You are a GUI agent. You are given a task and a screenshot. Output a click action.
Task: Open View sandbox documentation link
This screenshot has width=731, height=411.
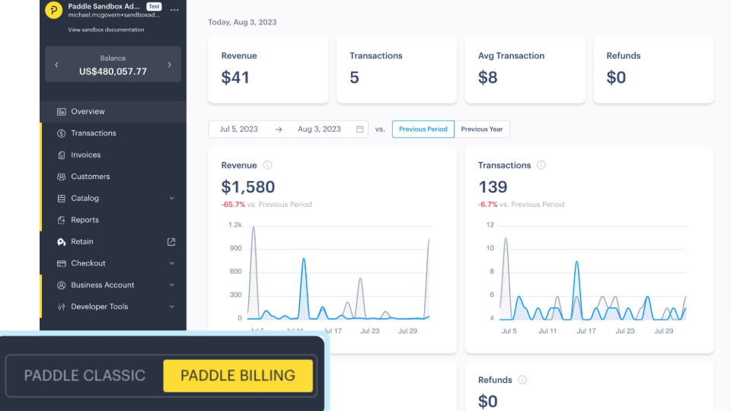[x=106, y=30]
